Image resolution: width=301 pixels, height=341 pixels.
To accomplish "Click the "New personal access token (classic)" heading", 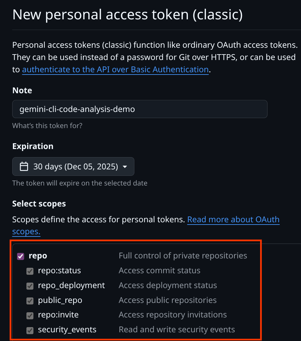I will point(127,15).
